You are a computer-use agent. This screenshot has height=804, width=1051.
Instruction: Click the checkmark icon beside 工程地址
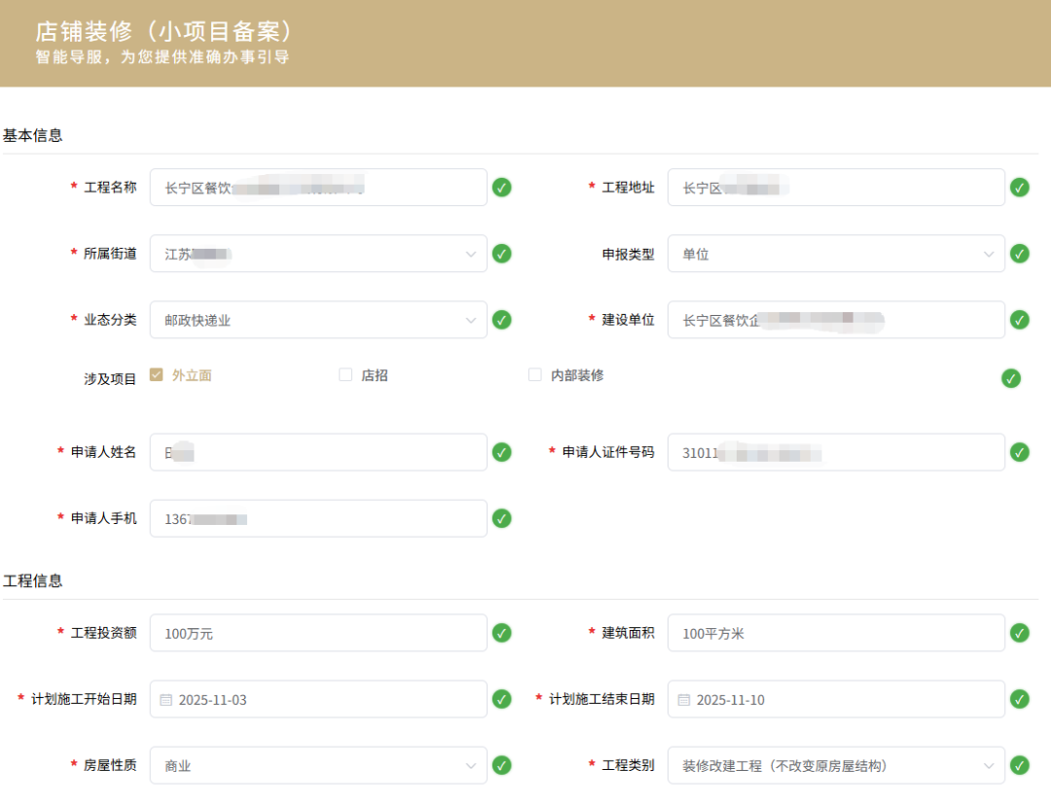[x=1019, y=187]
